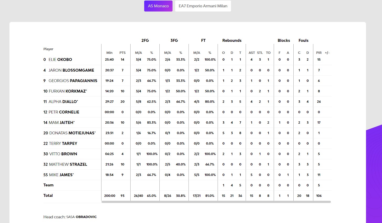Image resolution: width=382 pixels, height=223 pixels.
Task: Click the 2FG group header
Action: point(145,41)
